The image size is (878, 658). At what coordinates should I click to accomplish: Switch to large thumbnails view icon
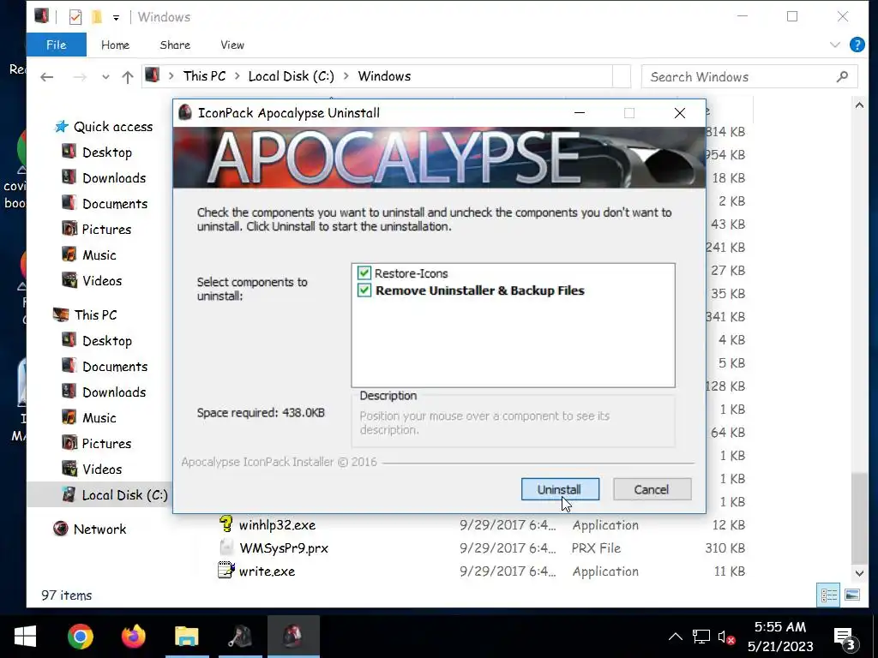(x=852, y=595)
